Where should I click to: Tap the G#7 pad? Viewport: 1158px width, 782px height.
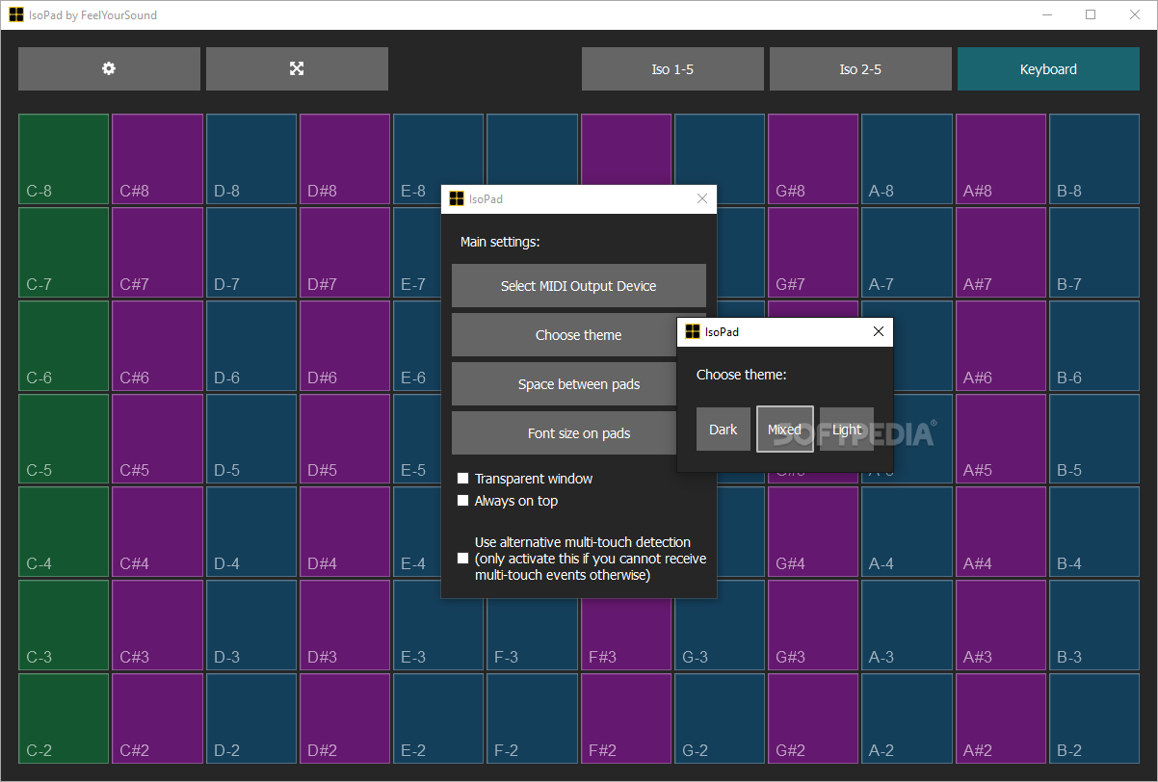click(x=813, y=252)
